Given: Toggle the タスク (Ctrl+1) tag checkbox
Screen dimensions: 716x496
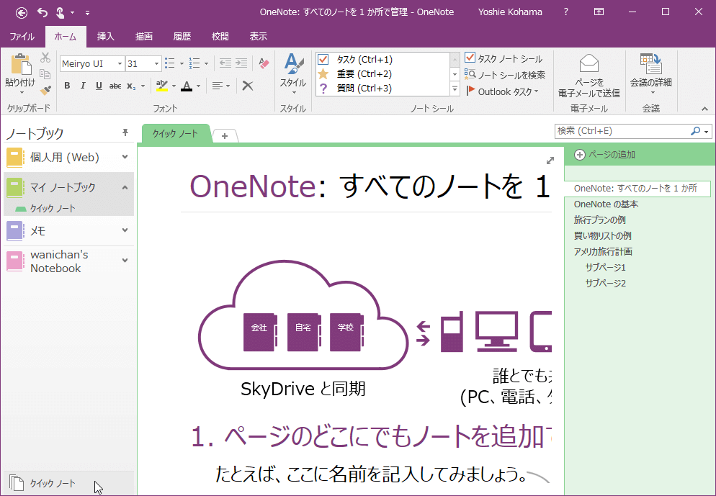Looking at the screenshot, I should pyautogui.click(x=323, y=60).
